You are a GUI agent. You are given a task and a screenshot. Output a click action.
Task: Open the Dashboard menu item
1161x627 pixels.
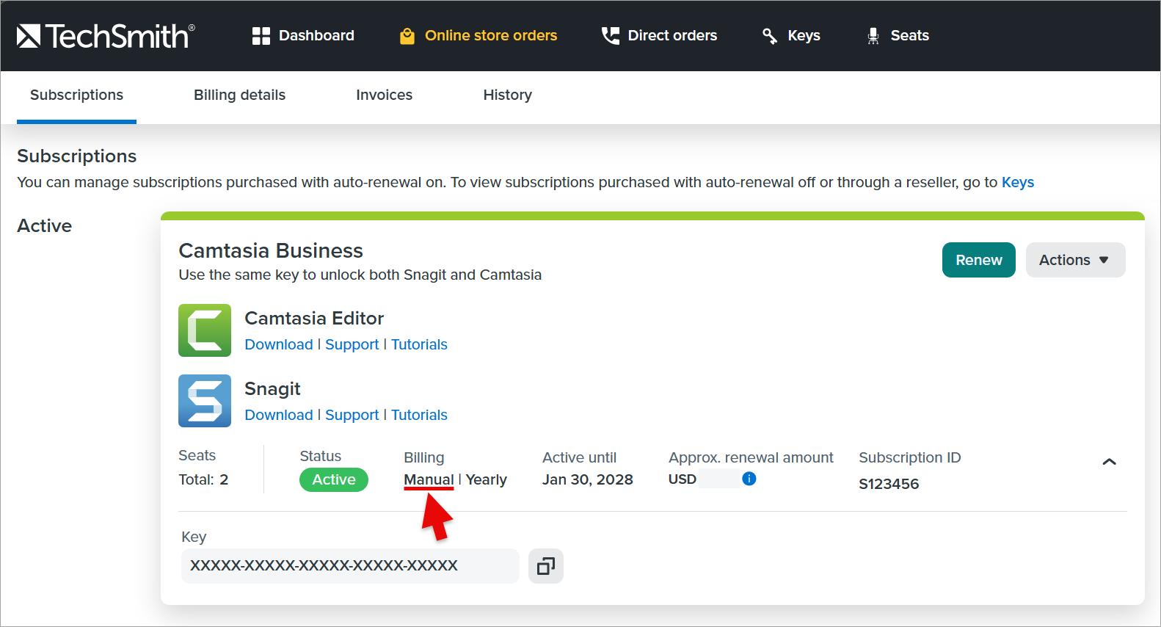(x=303, y=36)
